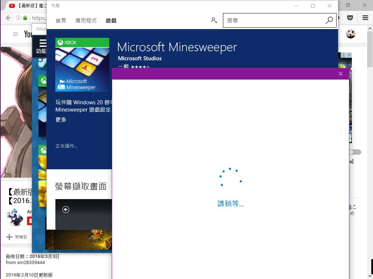
Task: Open the Microsoft Minesweeper app thumbnail
Action: pos(82,65)
